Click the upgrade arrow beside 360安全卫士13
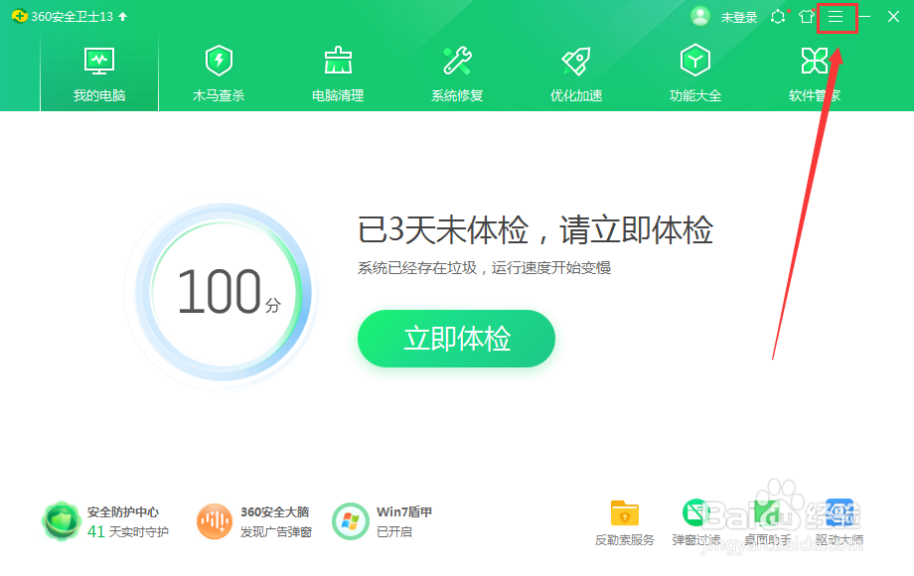 point(122,16)
